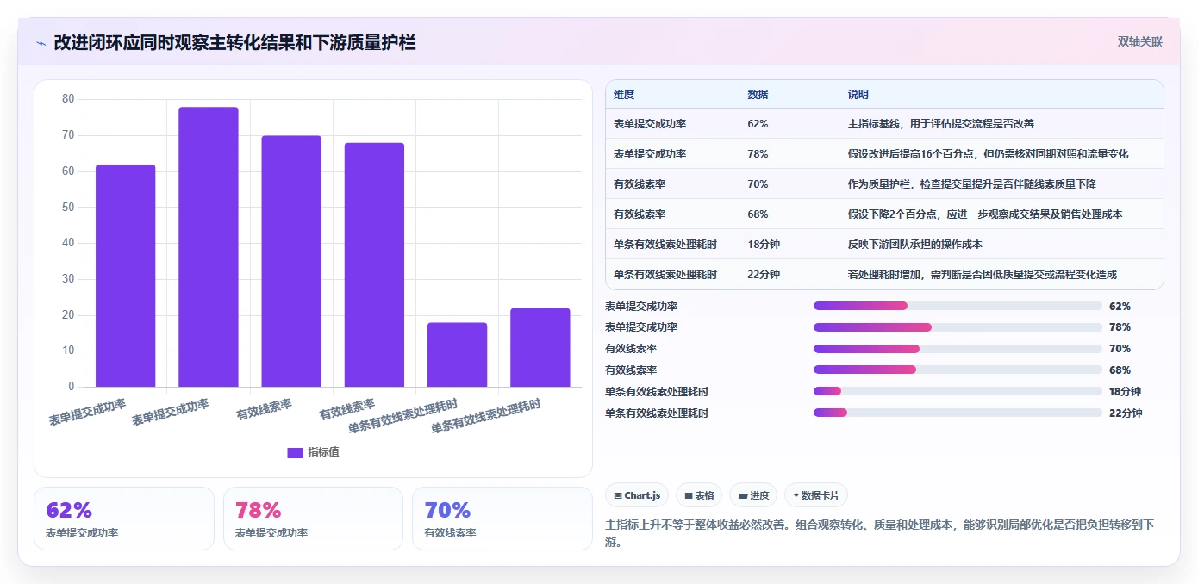Click the 18分钟 value beside the progress bar
Image resolution: width=1198 pixels, height=584 pixels.
(x=1126, y=392)
